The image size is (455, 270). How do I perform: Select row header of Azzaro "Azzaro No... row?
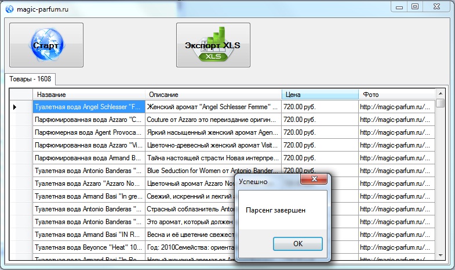(x=21, y=183)
